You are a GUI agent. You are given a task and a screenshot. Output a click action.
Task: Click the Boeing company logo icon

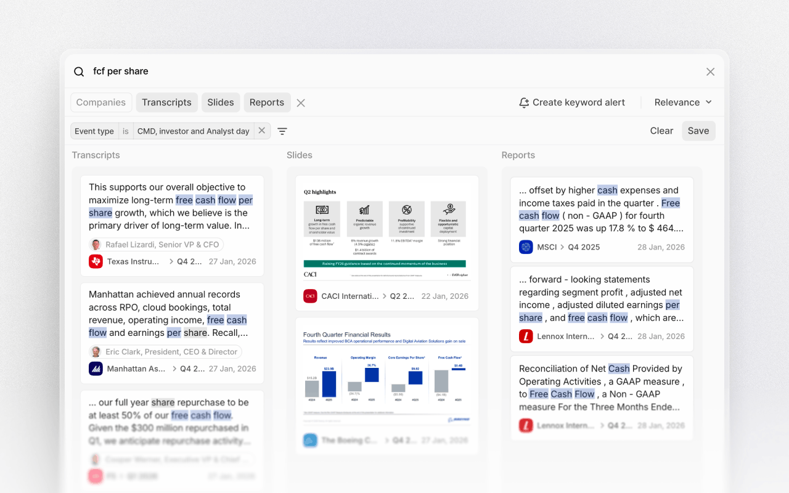click(x=310, y=440)
